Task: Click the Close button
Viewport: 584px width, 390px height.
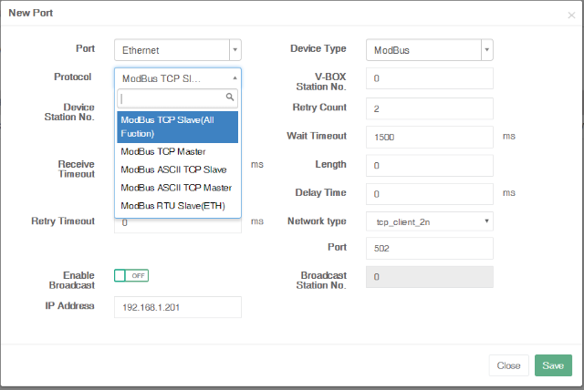Action: tap(508, 365)
